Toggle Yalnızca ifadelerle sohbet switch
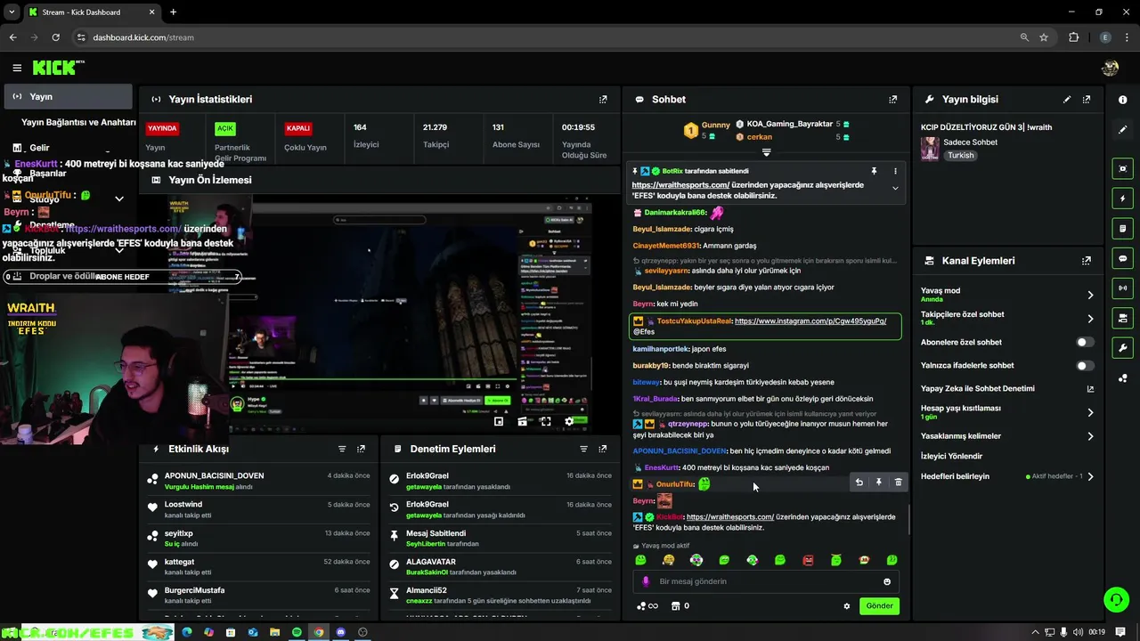 tap(1084, 366)
